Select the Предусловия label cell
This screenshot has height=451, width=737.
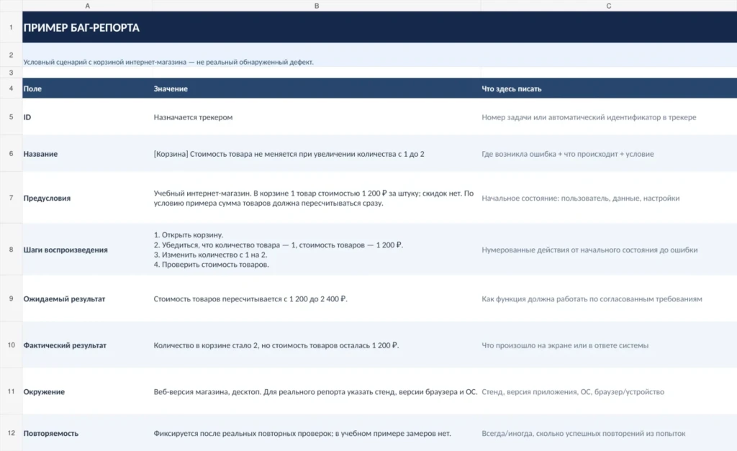click(x=87, y=198)
